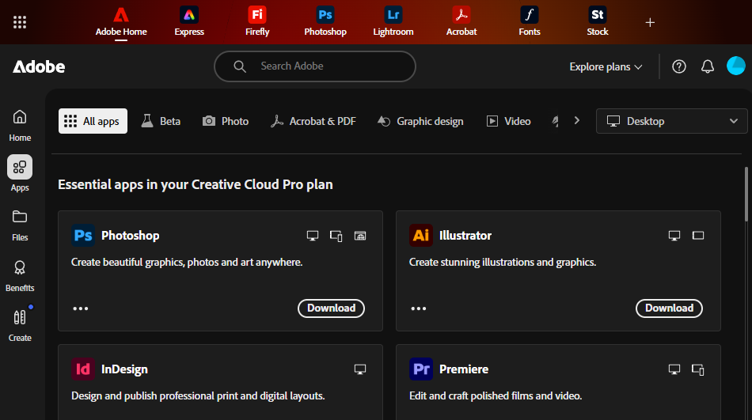Open Files in the sidebar
752x420 pixels.
click(x=20, y=225)
